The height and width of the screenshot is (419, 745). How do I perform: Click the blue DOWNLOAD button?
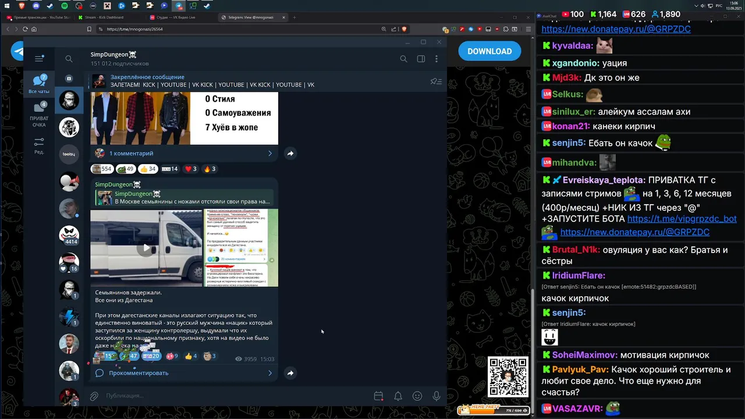pos(489,51)
